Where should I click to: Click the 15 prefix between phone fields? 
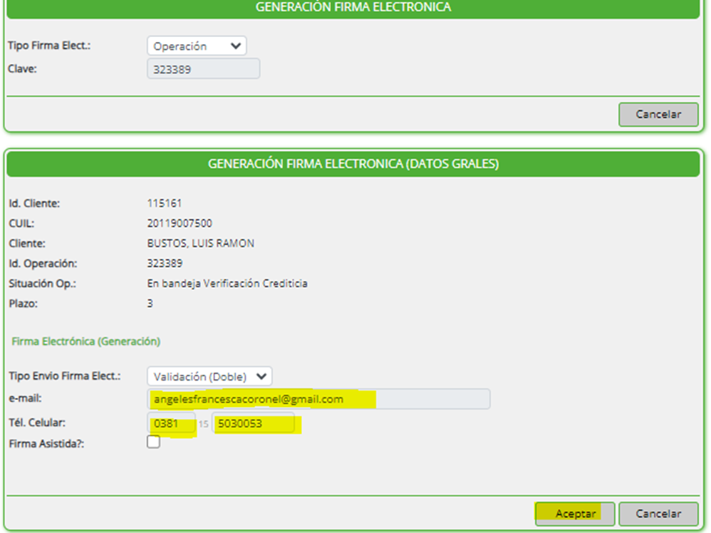click(x=204, y=425)
